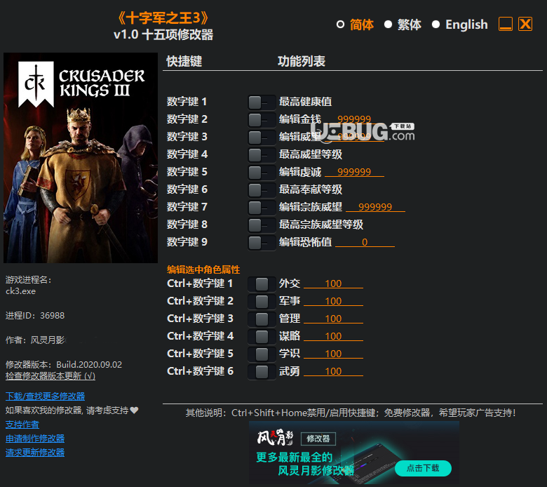
Task: Click 请求更新修改器 link
Action: click(35, 453)
